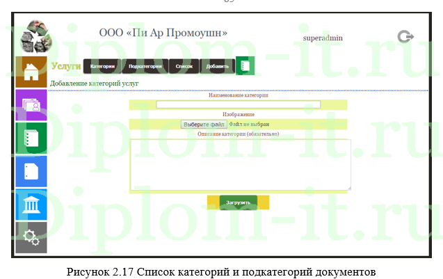Click the Услуги heading
The image size is (443, 279).
click(66, 66)
